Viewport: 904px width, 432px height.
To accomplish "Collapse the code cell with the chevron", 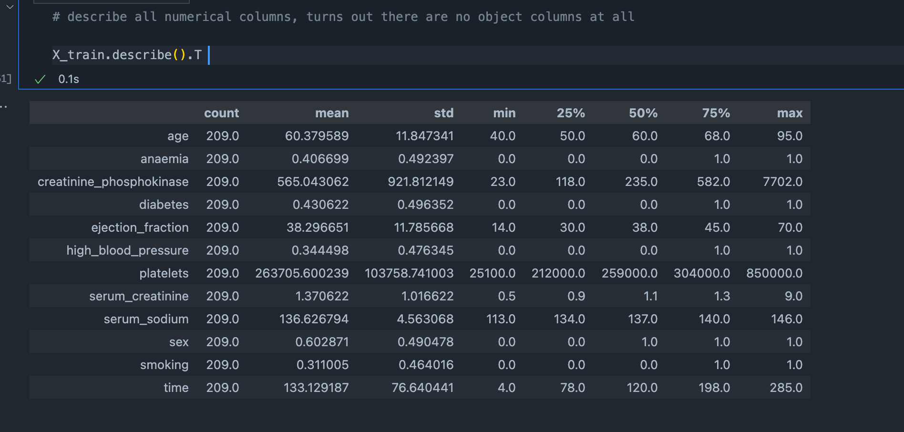I will coord(10,7).
